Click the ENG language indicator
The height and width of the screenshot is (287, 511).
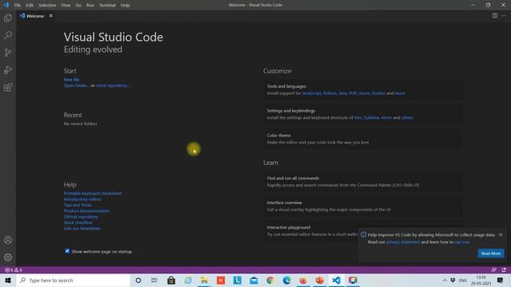pos(463,280)
